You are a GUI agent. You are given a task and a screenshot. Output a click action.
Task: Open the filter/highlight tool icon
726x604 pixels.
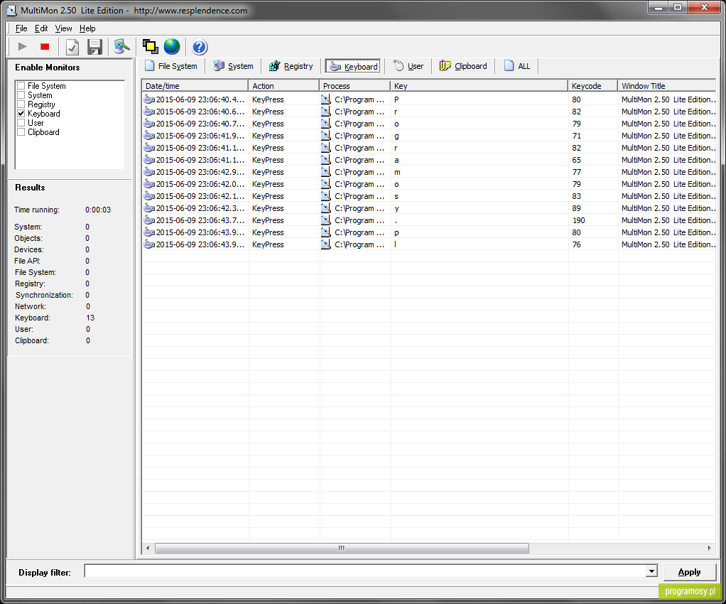click(121, 47)
